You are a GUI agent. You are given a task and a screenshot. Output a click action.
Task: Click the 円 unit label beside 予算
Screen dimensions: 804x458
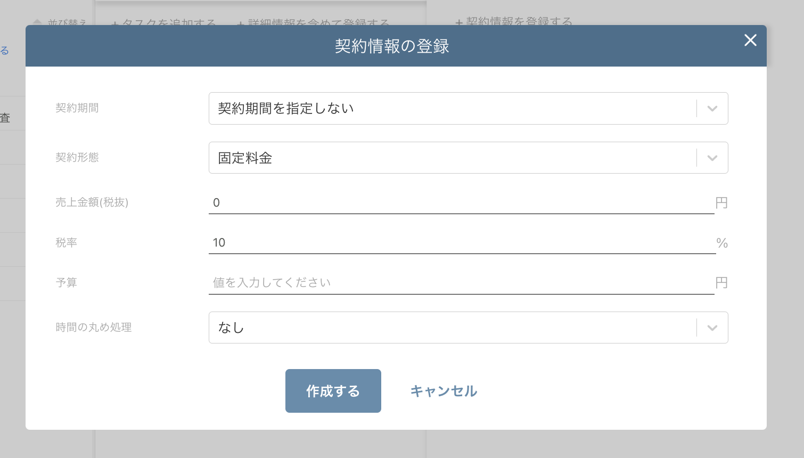(x=721, y=283)
